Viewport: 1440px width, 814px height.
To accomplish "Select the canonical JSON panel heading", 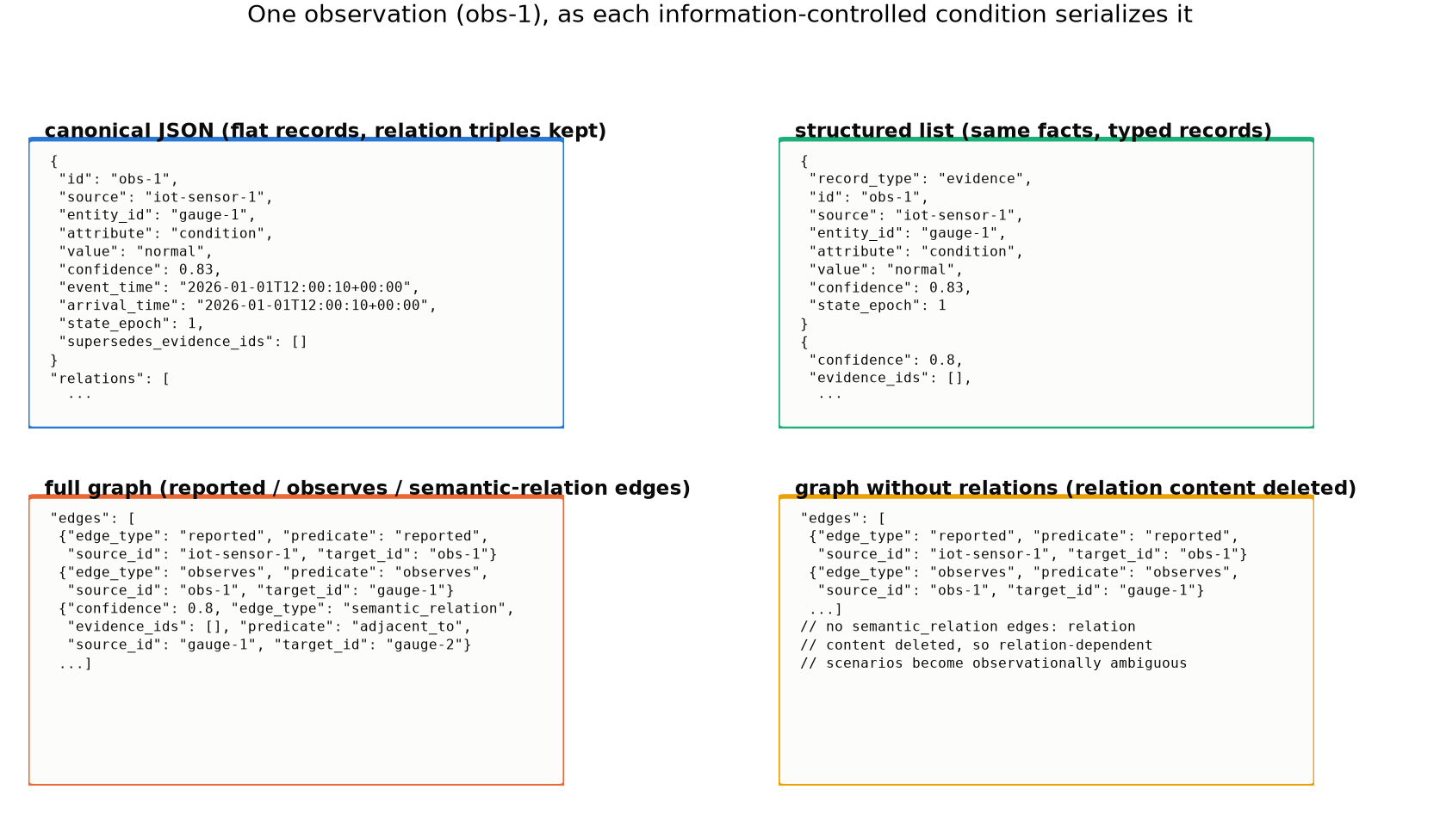I will tap(326, 131).
